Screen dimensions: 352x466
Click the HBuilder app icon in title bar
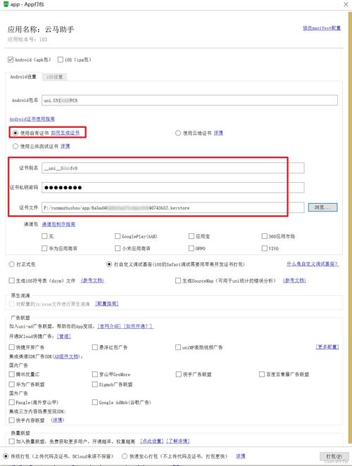(x=6, y=4)
